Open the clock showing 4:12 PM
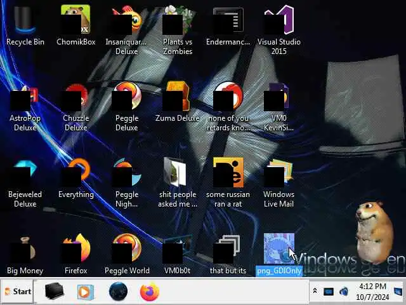 click(x=372, y=292)
